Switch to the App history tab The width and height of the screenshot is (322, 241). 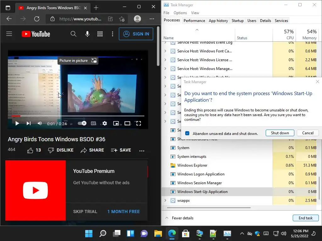[x=218, y=20]
